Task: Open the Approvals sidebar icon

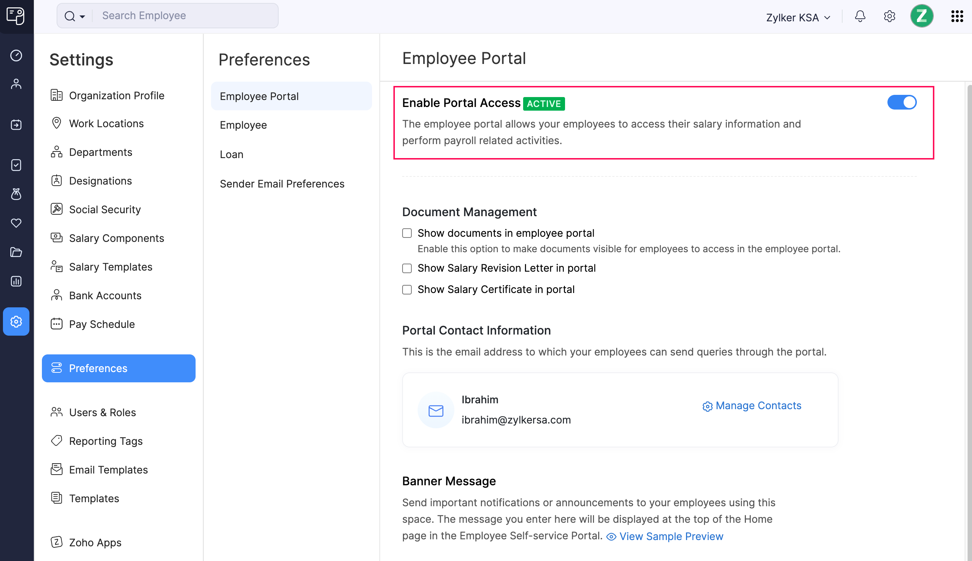Action: [x=16, y=165]
